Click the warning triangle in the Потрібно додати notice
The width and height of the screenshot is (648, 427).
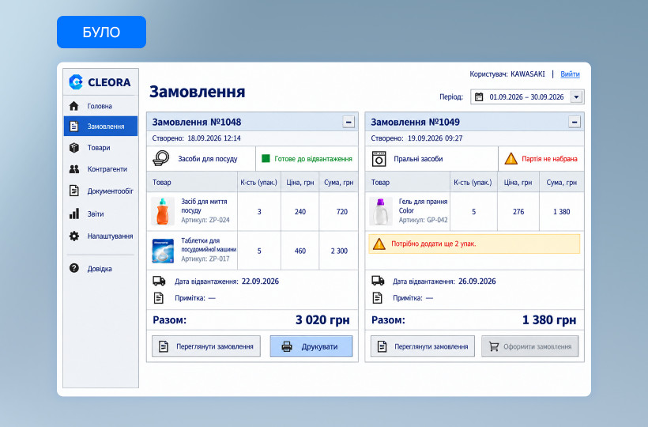[x=379, y=244]
